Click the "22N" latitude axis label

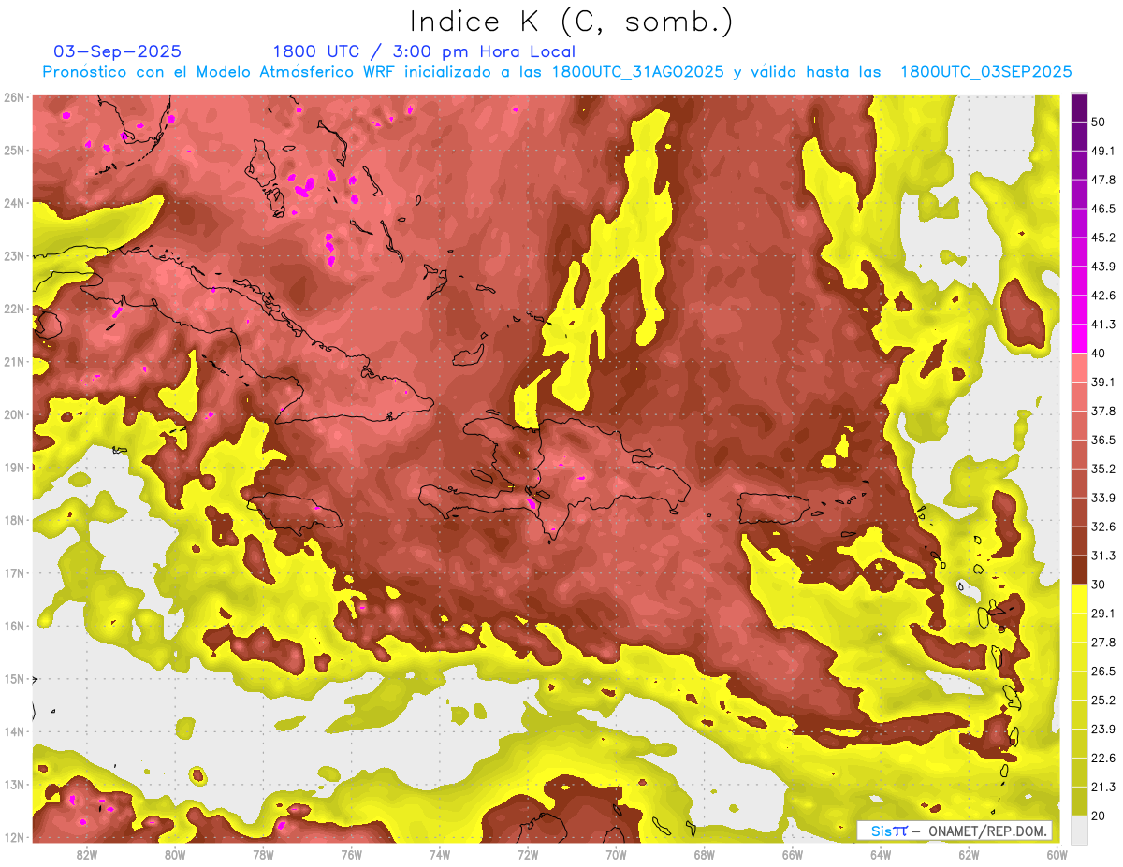coord(14,309)
